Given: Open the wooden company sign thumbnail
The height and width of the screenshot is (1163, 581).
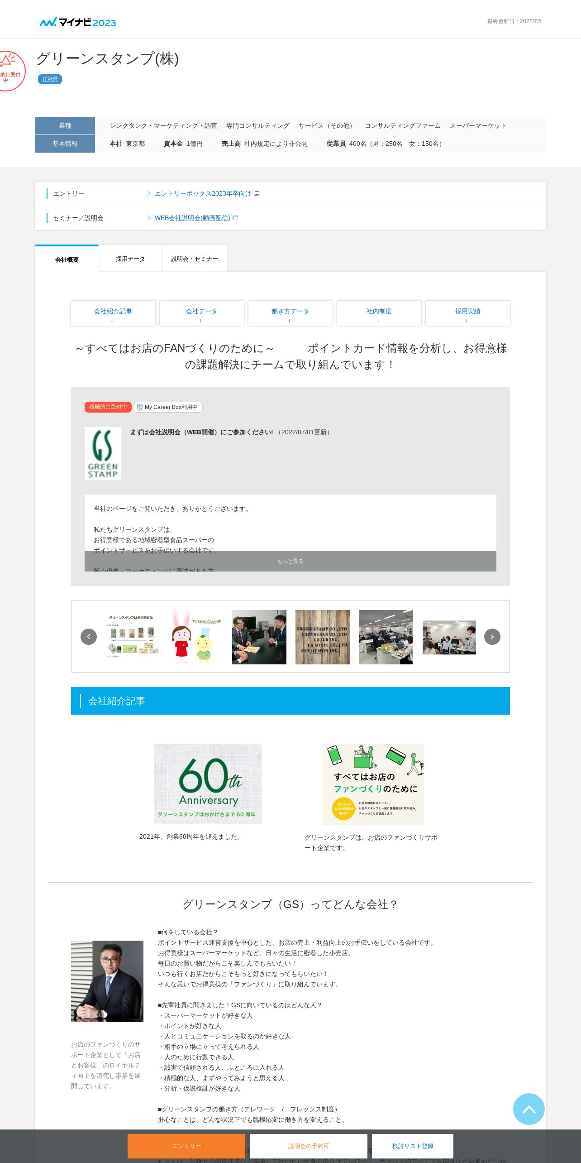Looking at the screenshot, I should [x=323, y=637].
